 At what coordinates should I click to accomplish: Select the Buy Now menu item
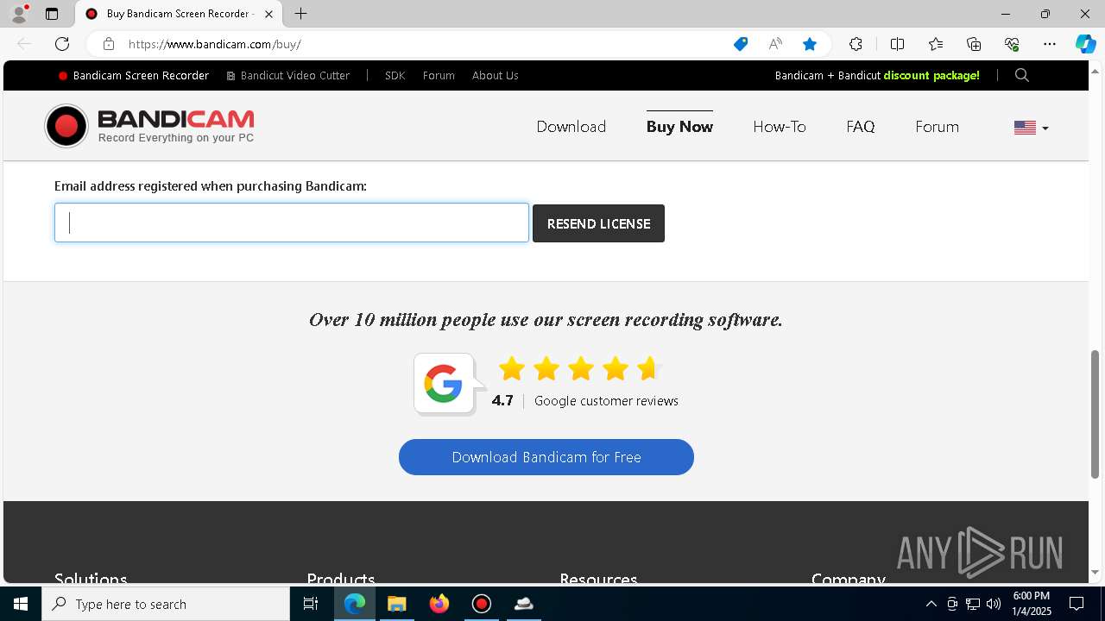click(679, 127)
